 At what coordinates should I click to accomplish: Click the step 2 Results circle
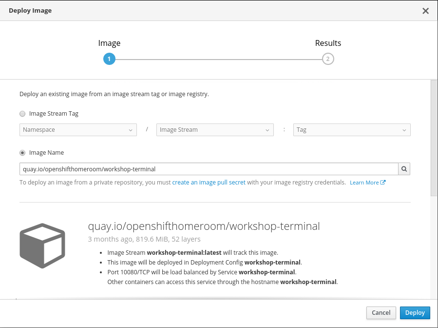point(328,59)
